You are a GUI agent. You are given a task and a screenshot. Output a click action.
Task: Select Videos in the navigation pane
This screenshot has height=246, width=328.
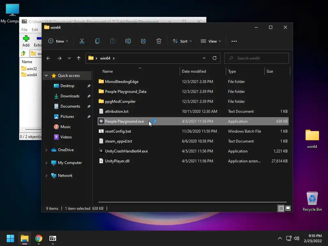(x=66, y=137)
